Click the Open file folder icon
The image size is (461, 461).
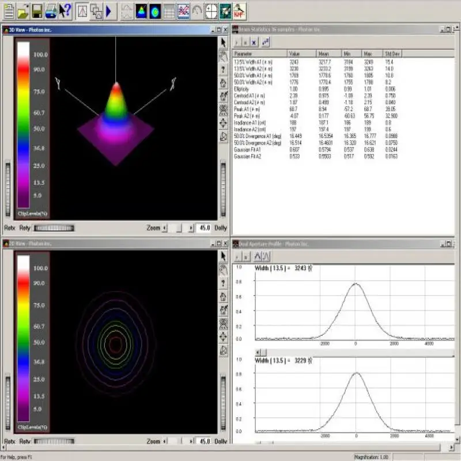[23, 10]
